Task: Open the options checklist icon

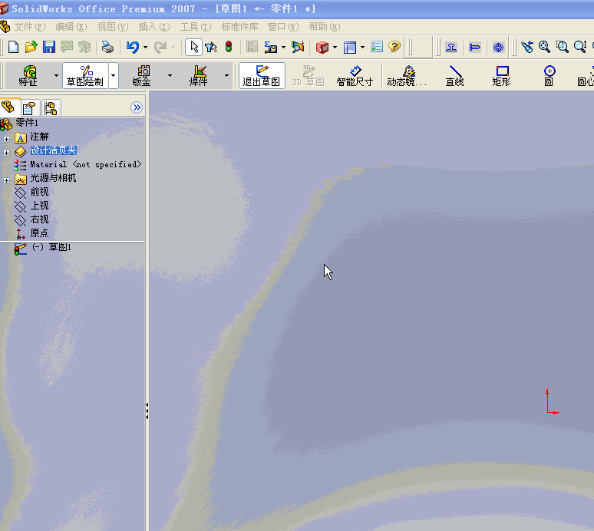Action: point(377,47)
